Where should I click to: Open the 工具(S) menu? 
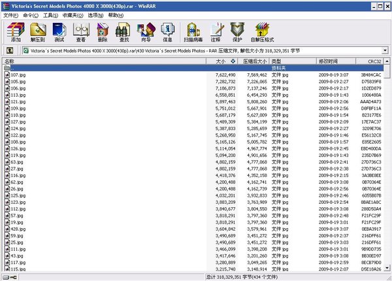point(50,15)
